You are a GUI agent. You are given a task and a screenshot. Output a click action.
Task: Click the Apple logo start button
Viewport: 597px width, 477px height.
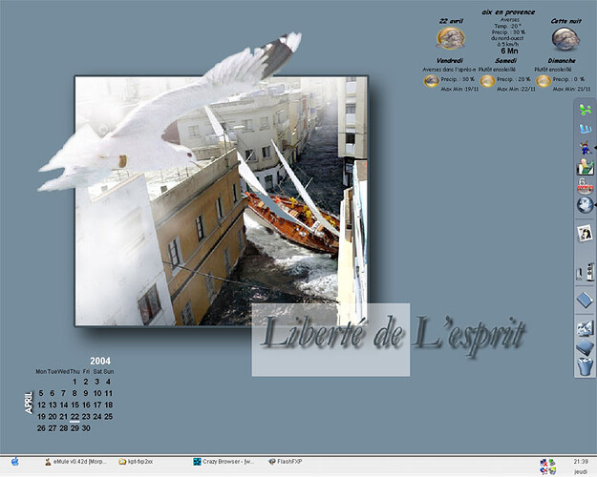14,462
